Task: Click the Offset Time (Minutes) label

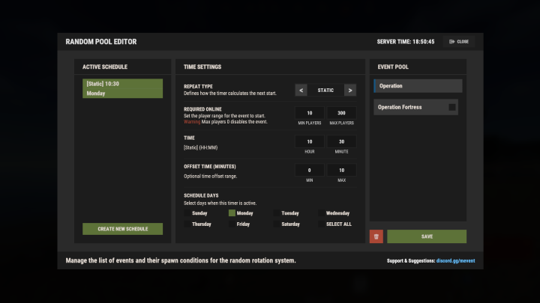Action: tap(210, 167)
